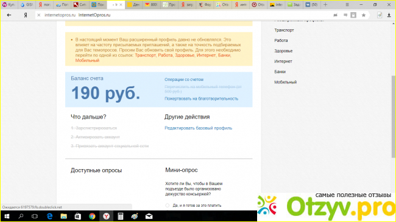Click orange 'Здоровье' link in the notice
Viewport: 396px width, 222px height.
(185, 55)
